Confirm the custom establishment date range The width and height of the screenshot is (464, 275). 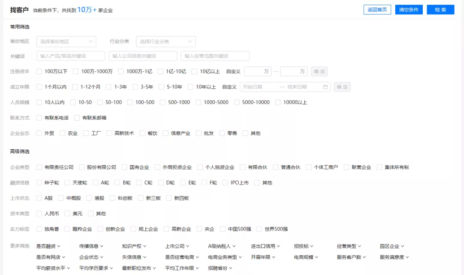pos(342,87)
